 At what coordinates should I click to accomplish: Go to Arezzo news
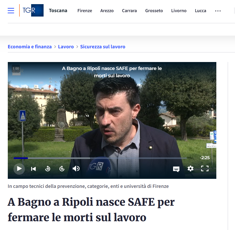(107, 11)
